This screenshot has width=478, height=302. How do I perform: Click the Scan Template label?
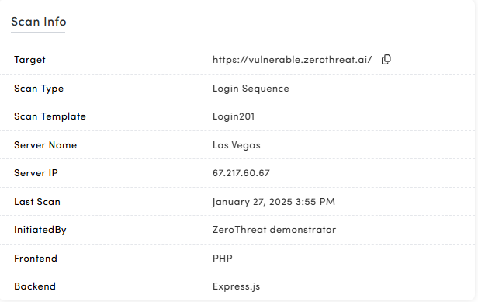pyautogui.click(x=50, y=116)
